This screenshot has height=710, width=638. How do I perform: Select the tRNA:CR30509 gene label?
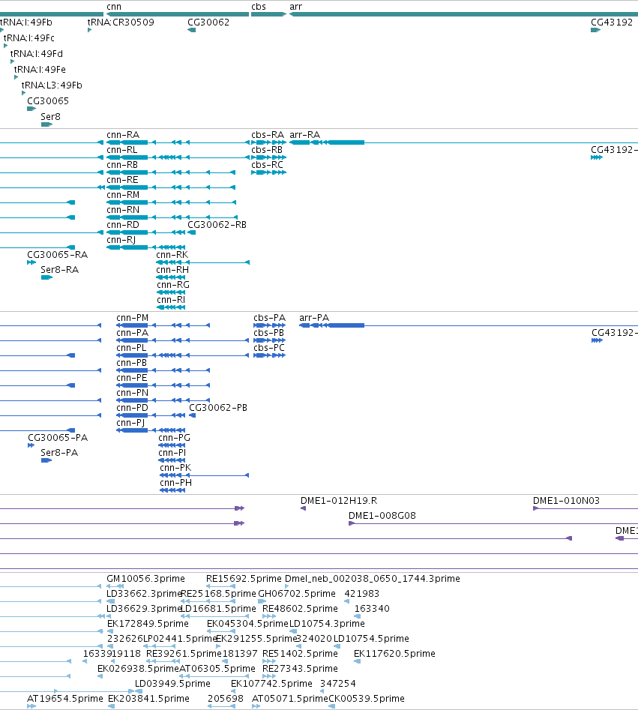[x=121, y=22]
